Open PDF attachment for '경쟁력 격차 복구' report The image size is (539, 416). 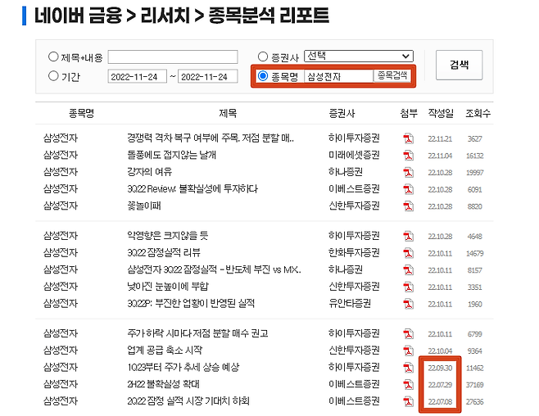408,138
